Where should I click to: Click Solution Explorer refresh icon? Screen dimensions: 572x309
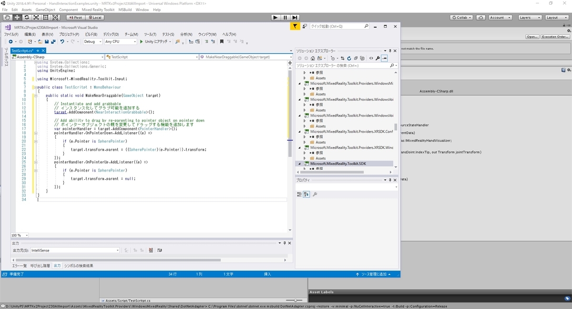tap(349, 58)
